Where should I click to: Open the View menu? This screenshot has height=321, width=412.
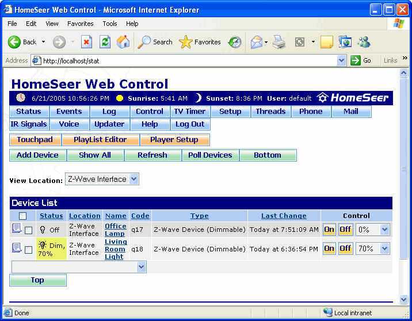(52, 24)
